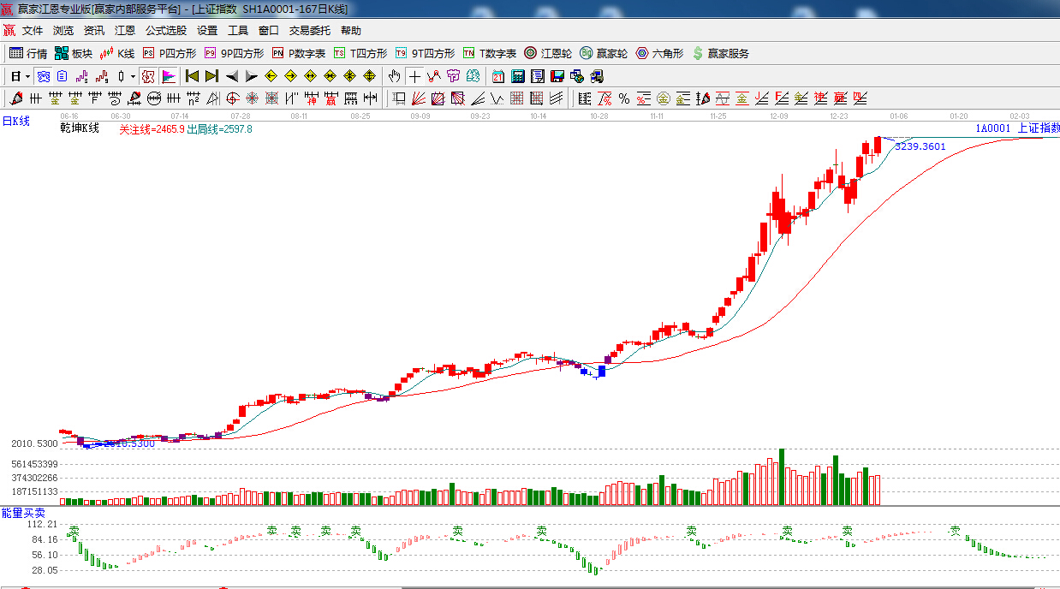Image resolution: width=1060 pixels, height=589 pixels.
Task: Expand the 日 period dropdown arrow
Action: pyautogui.click(x=27, y=76)
